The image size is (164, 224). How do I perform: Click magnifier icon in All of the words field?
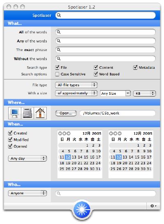coord(59,32)
